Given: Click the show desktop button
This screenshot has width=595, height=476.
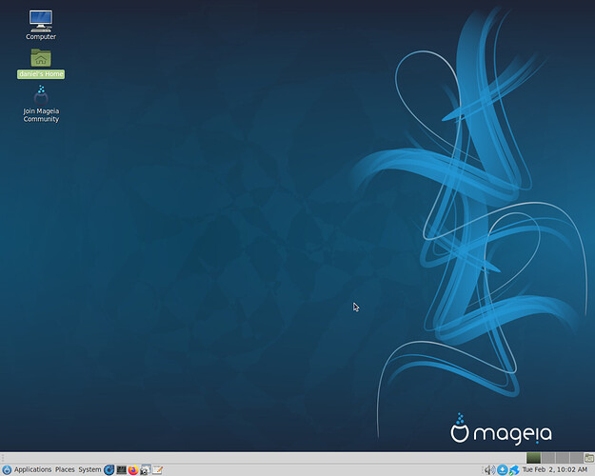Looking at the screenshot, I should click(589, 457).
